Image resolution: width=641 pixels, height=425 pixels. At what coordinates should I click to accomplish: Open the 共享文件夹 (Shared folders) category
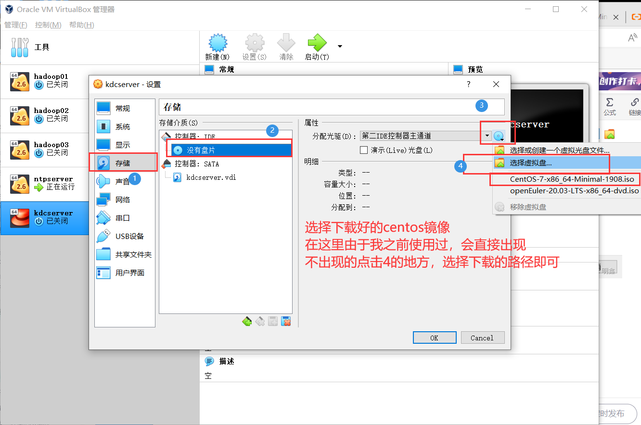[x=125, y=255]
